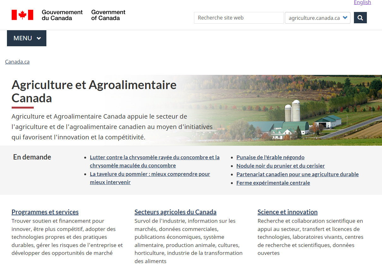The height and width of the screenshot is (264, 382).
Task: Open Nodule noir du prunier link
Action: coord(280,166)
